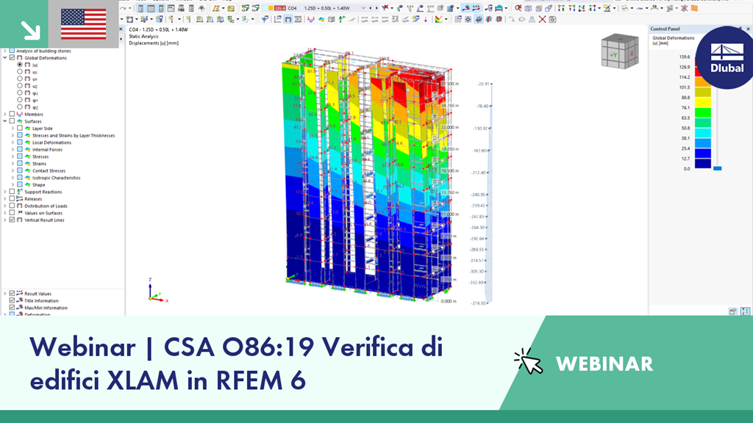Click the result filter funnel icon
This screenshot has width=753, height=423.
265,19
